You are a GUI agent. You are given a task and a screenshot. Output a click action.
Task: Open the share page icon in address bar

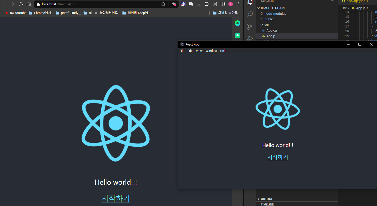pyautogui.click(x=163, y=4)
